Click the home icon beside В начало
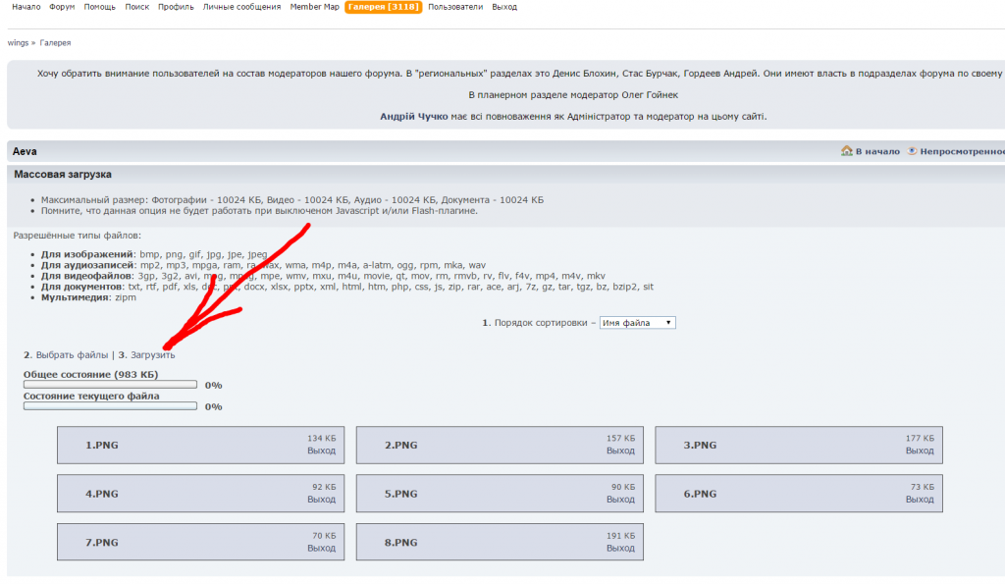This screenshot has height=584, width=1005. (x=846, y=151)
